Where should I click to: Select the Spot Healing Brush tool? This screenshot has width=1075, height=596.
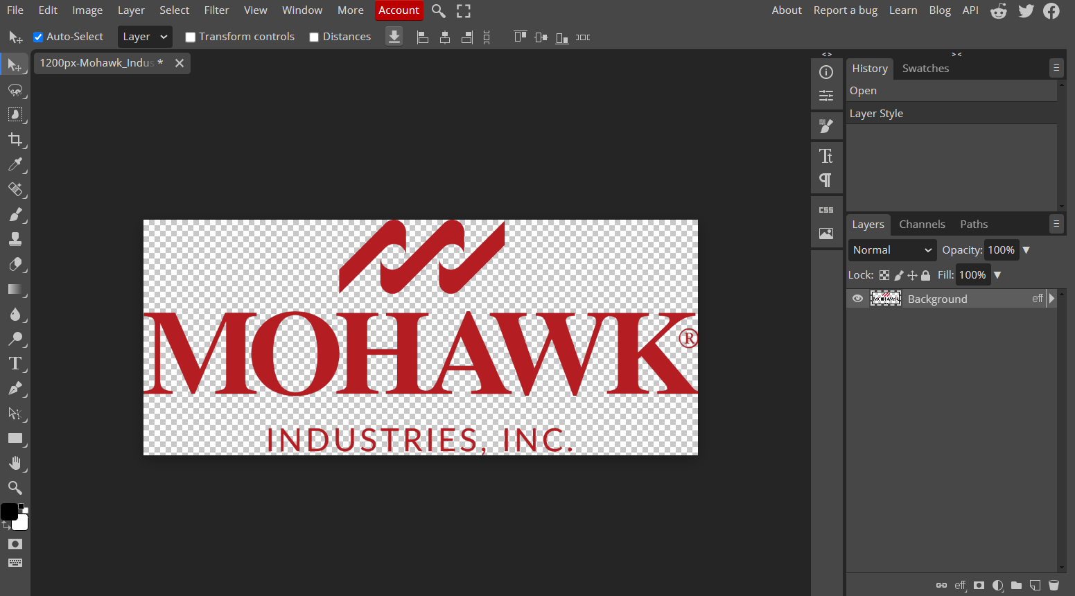[15, 190]
